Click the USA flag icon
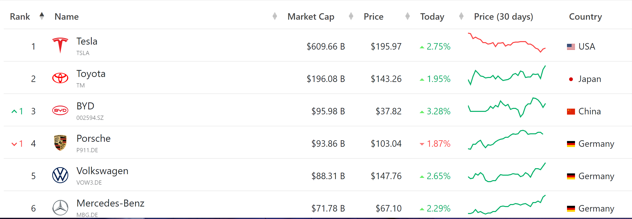This screenshot has width=632, height=219. 571,47
